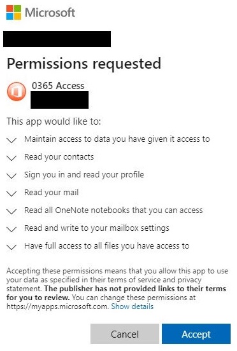Click the Show details link
The height and width of the screenshot is (351, 237).
pyautogui.click(x=133, y=306)
